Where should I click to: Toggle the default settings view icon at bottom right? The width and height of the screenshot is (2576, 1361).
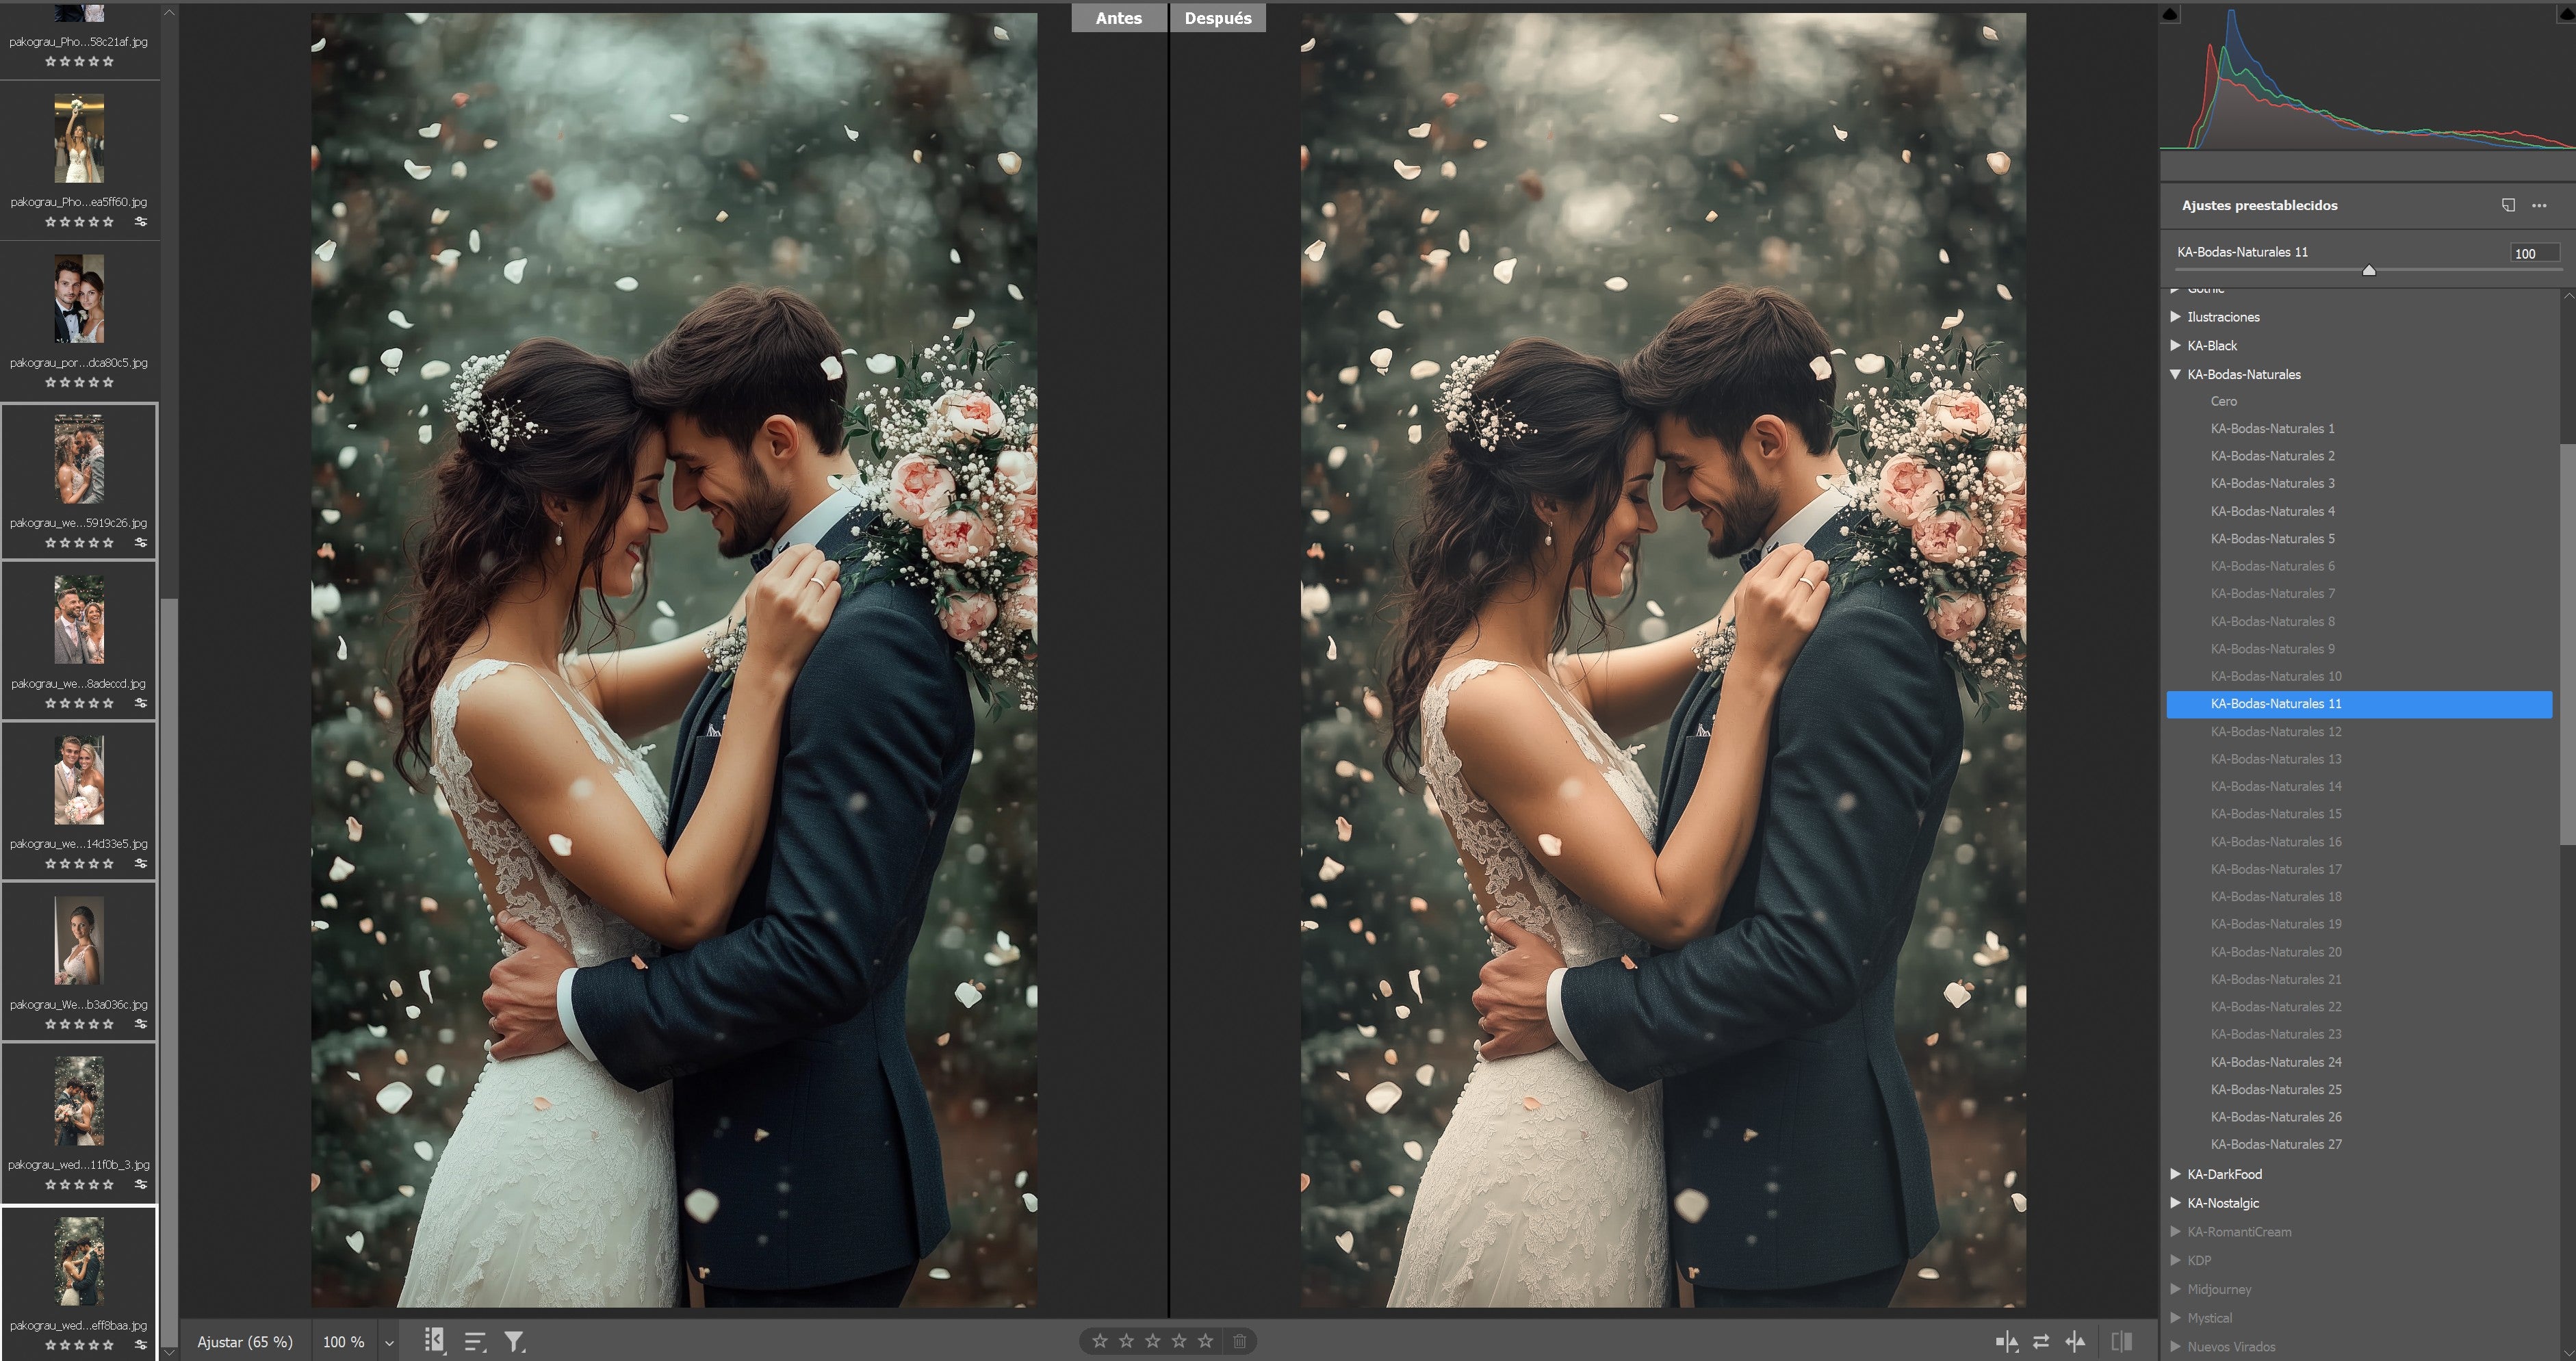tap(2121, 1342)
